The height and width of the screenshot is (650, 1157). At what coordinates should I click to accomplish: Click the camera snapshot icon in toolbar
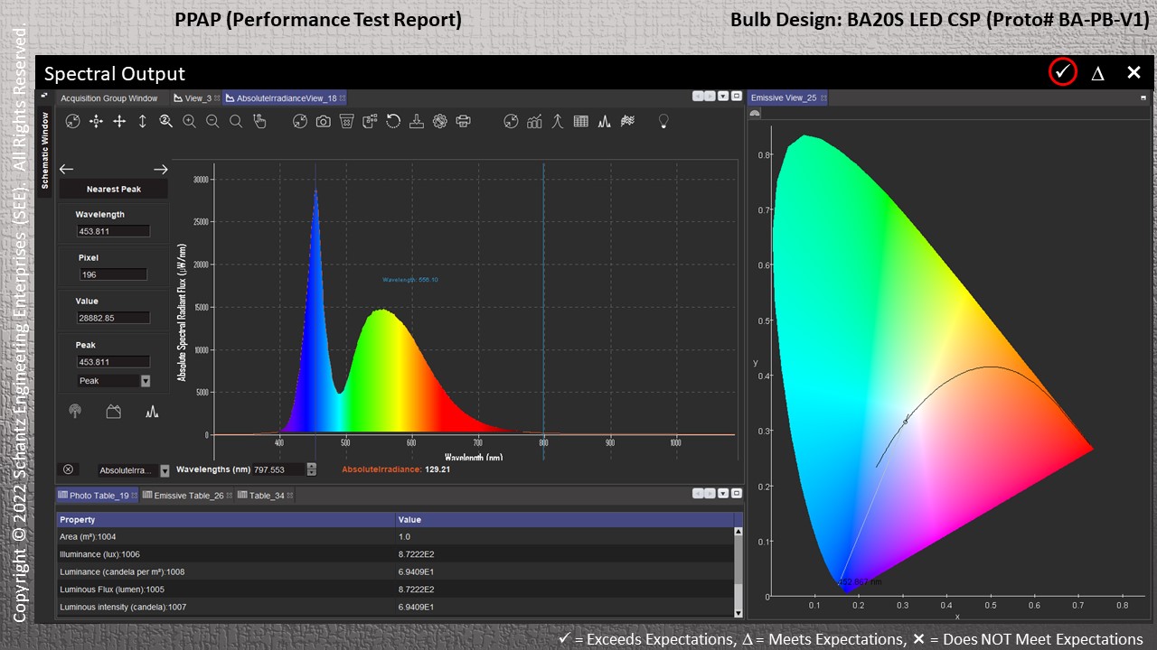323,121
